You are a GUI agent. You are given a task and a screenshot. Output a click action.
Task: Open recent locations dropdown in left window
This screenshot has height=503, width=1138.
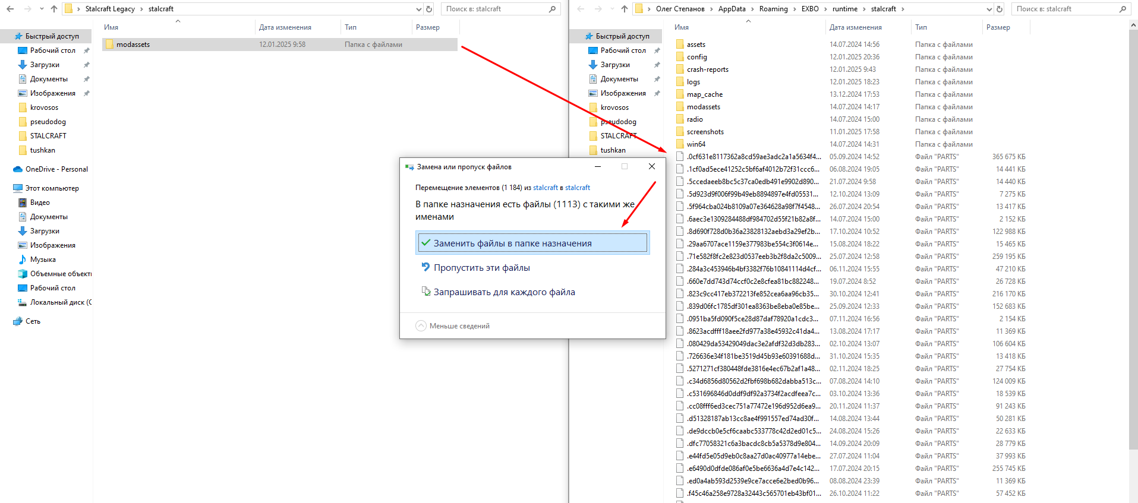click(x=42, y=9)
